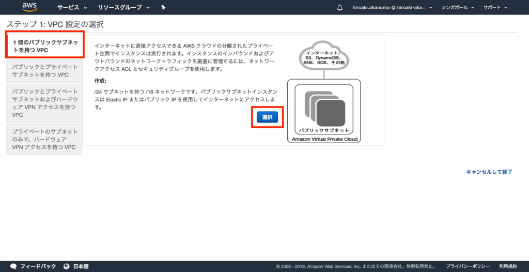Image resolution: width=529 pixels, height=272 pixels.
Task: Open the プライバシーポリシー link
Action: click(x=468, y=266)
